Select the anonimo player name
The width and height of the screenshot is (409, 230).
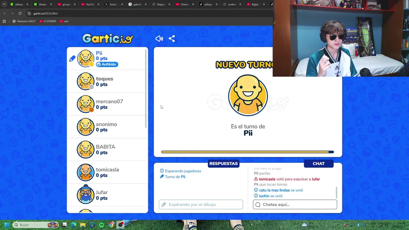point(106,124)
